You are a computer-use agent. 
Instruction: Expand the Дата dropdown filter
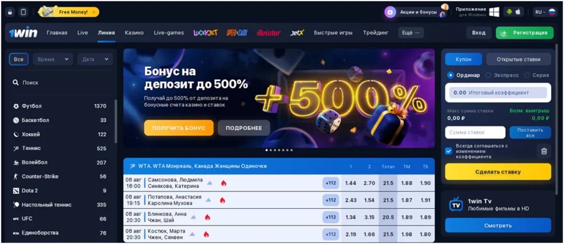point(95,59)
